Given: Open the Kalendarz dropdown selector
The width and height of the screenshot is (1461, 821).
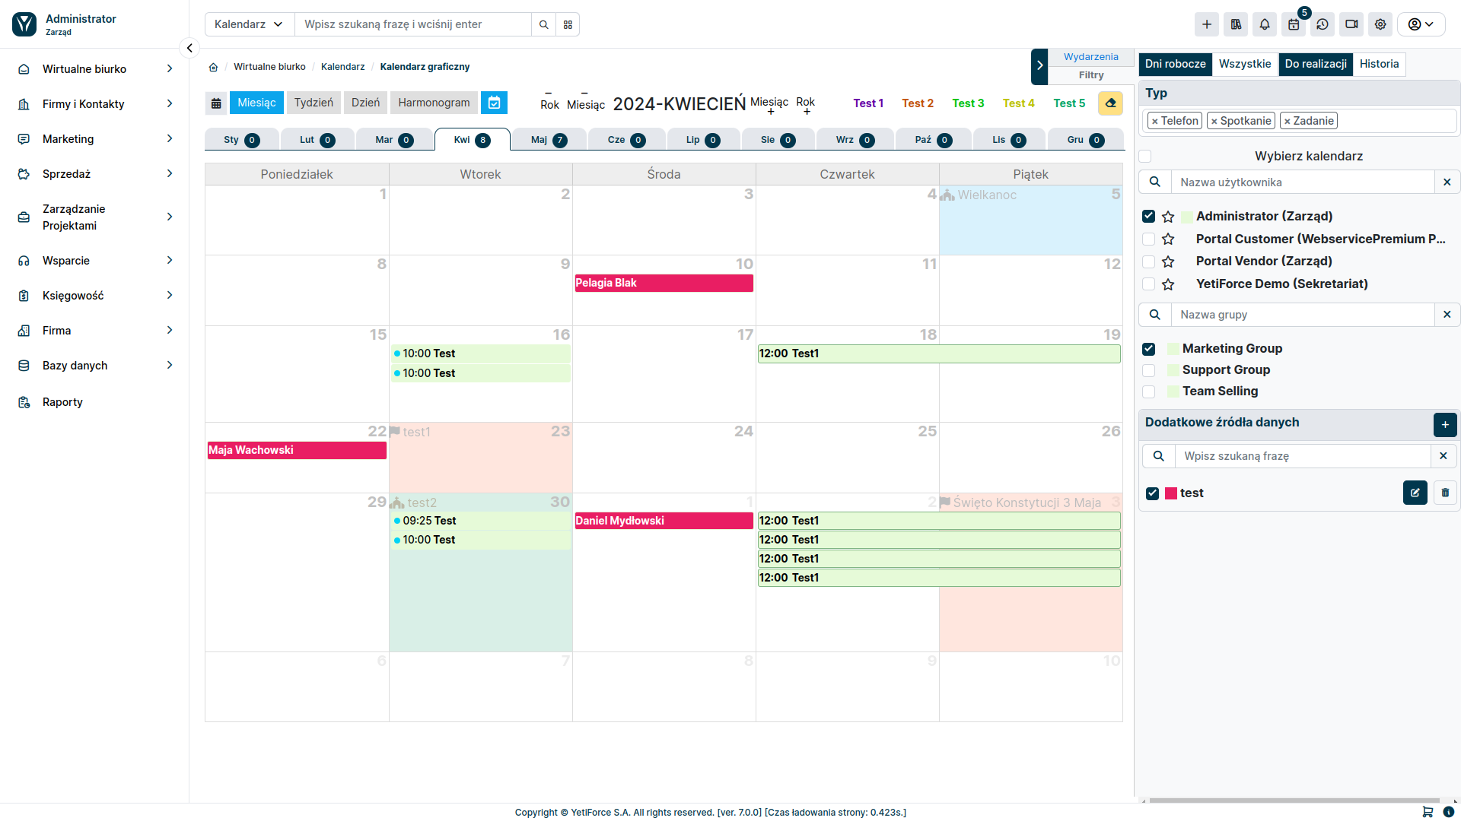Looking at the screenshot, I should click(x=248, y=24).
